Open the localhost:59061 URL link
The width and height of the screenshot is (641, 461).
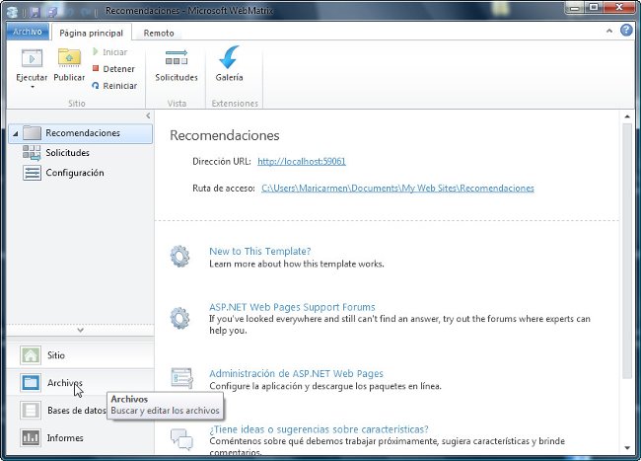tap(301, 161)
